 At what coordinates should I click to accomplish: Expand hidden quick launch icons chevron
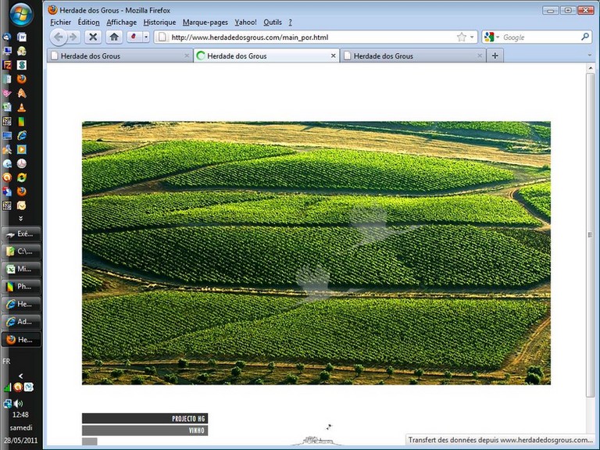(21, 219)
